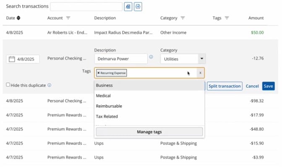Open the Account column filter icon

68,18
